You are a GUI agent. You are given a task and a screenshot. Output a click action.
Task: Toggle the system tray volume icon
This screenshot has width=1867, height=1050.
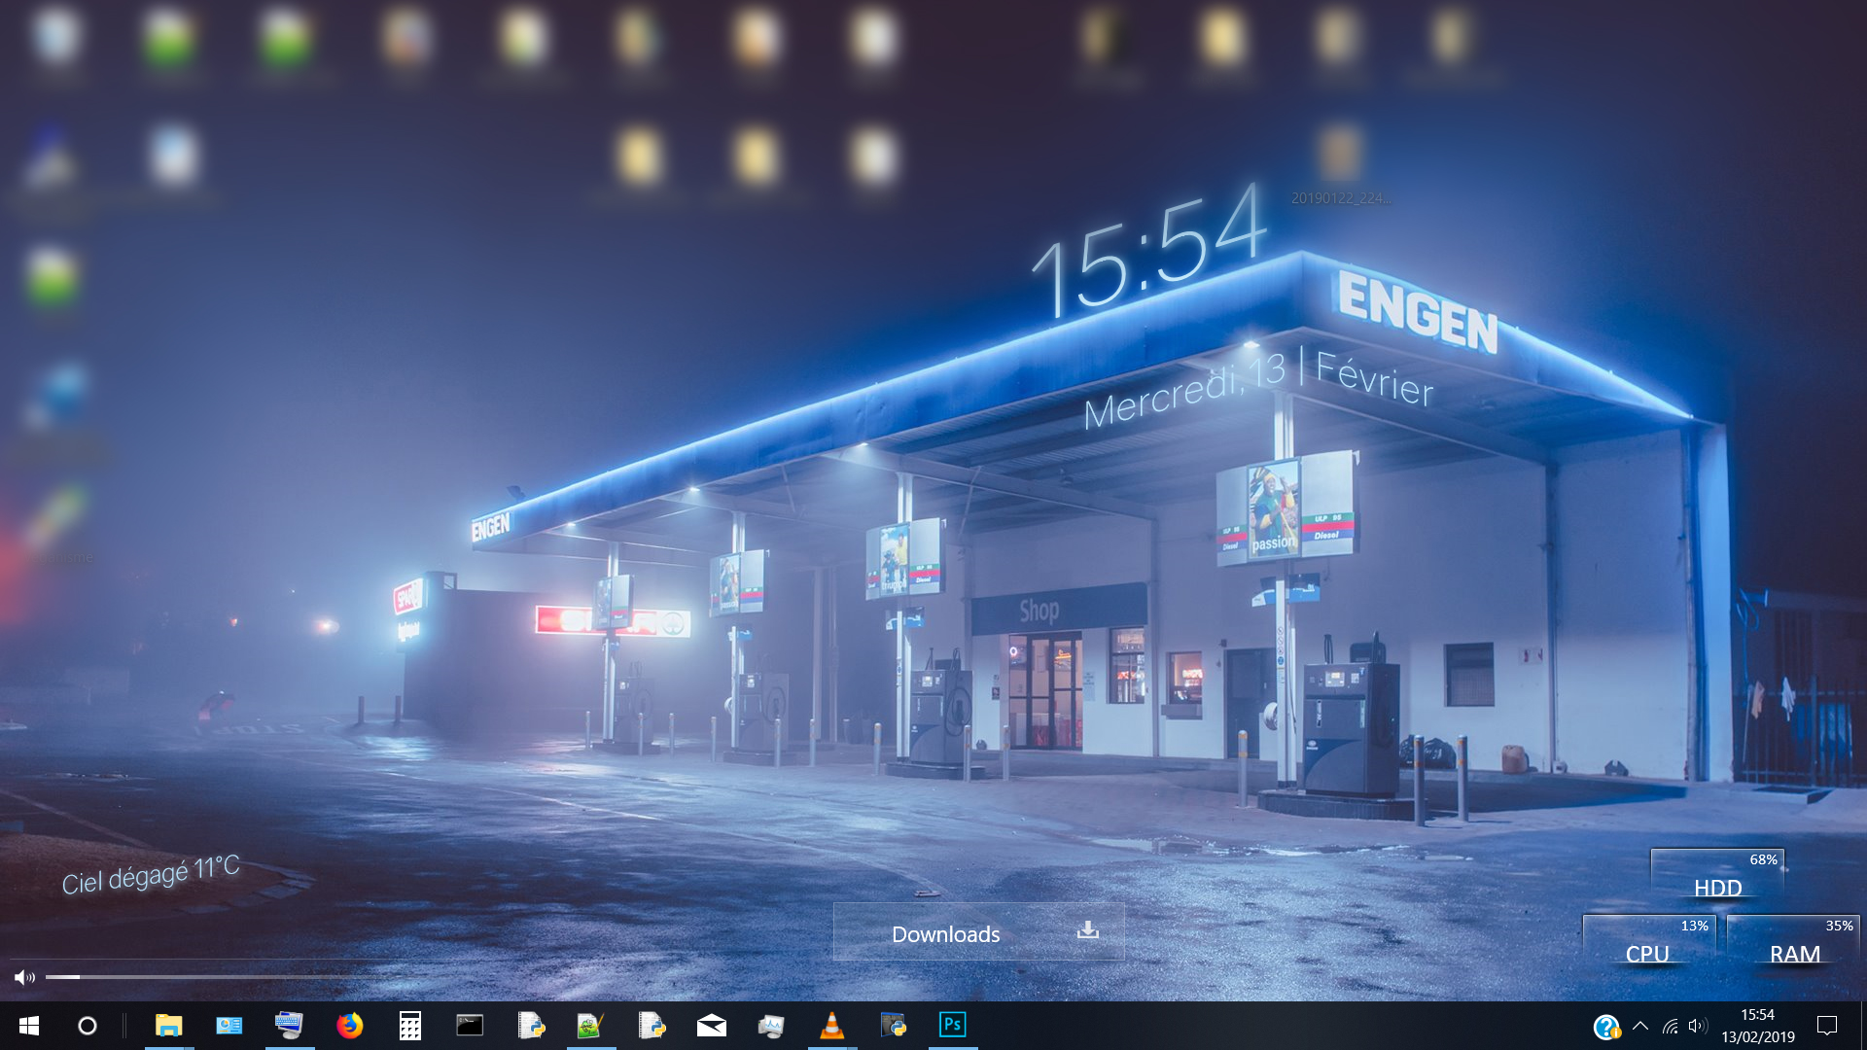pyautogui.click(x=1698, y=1026)
